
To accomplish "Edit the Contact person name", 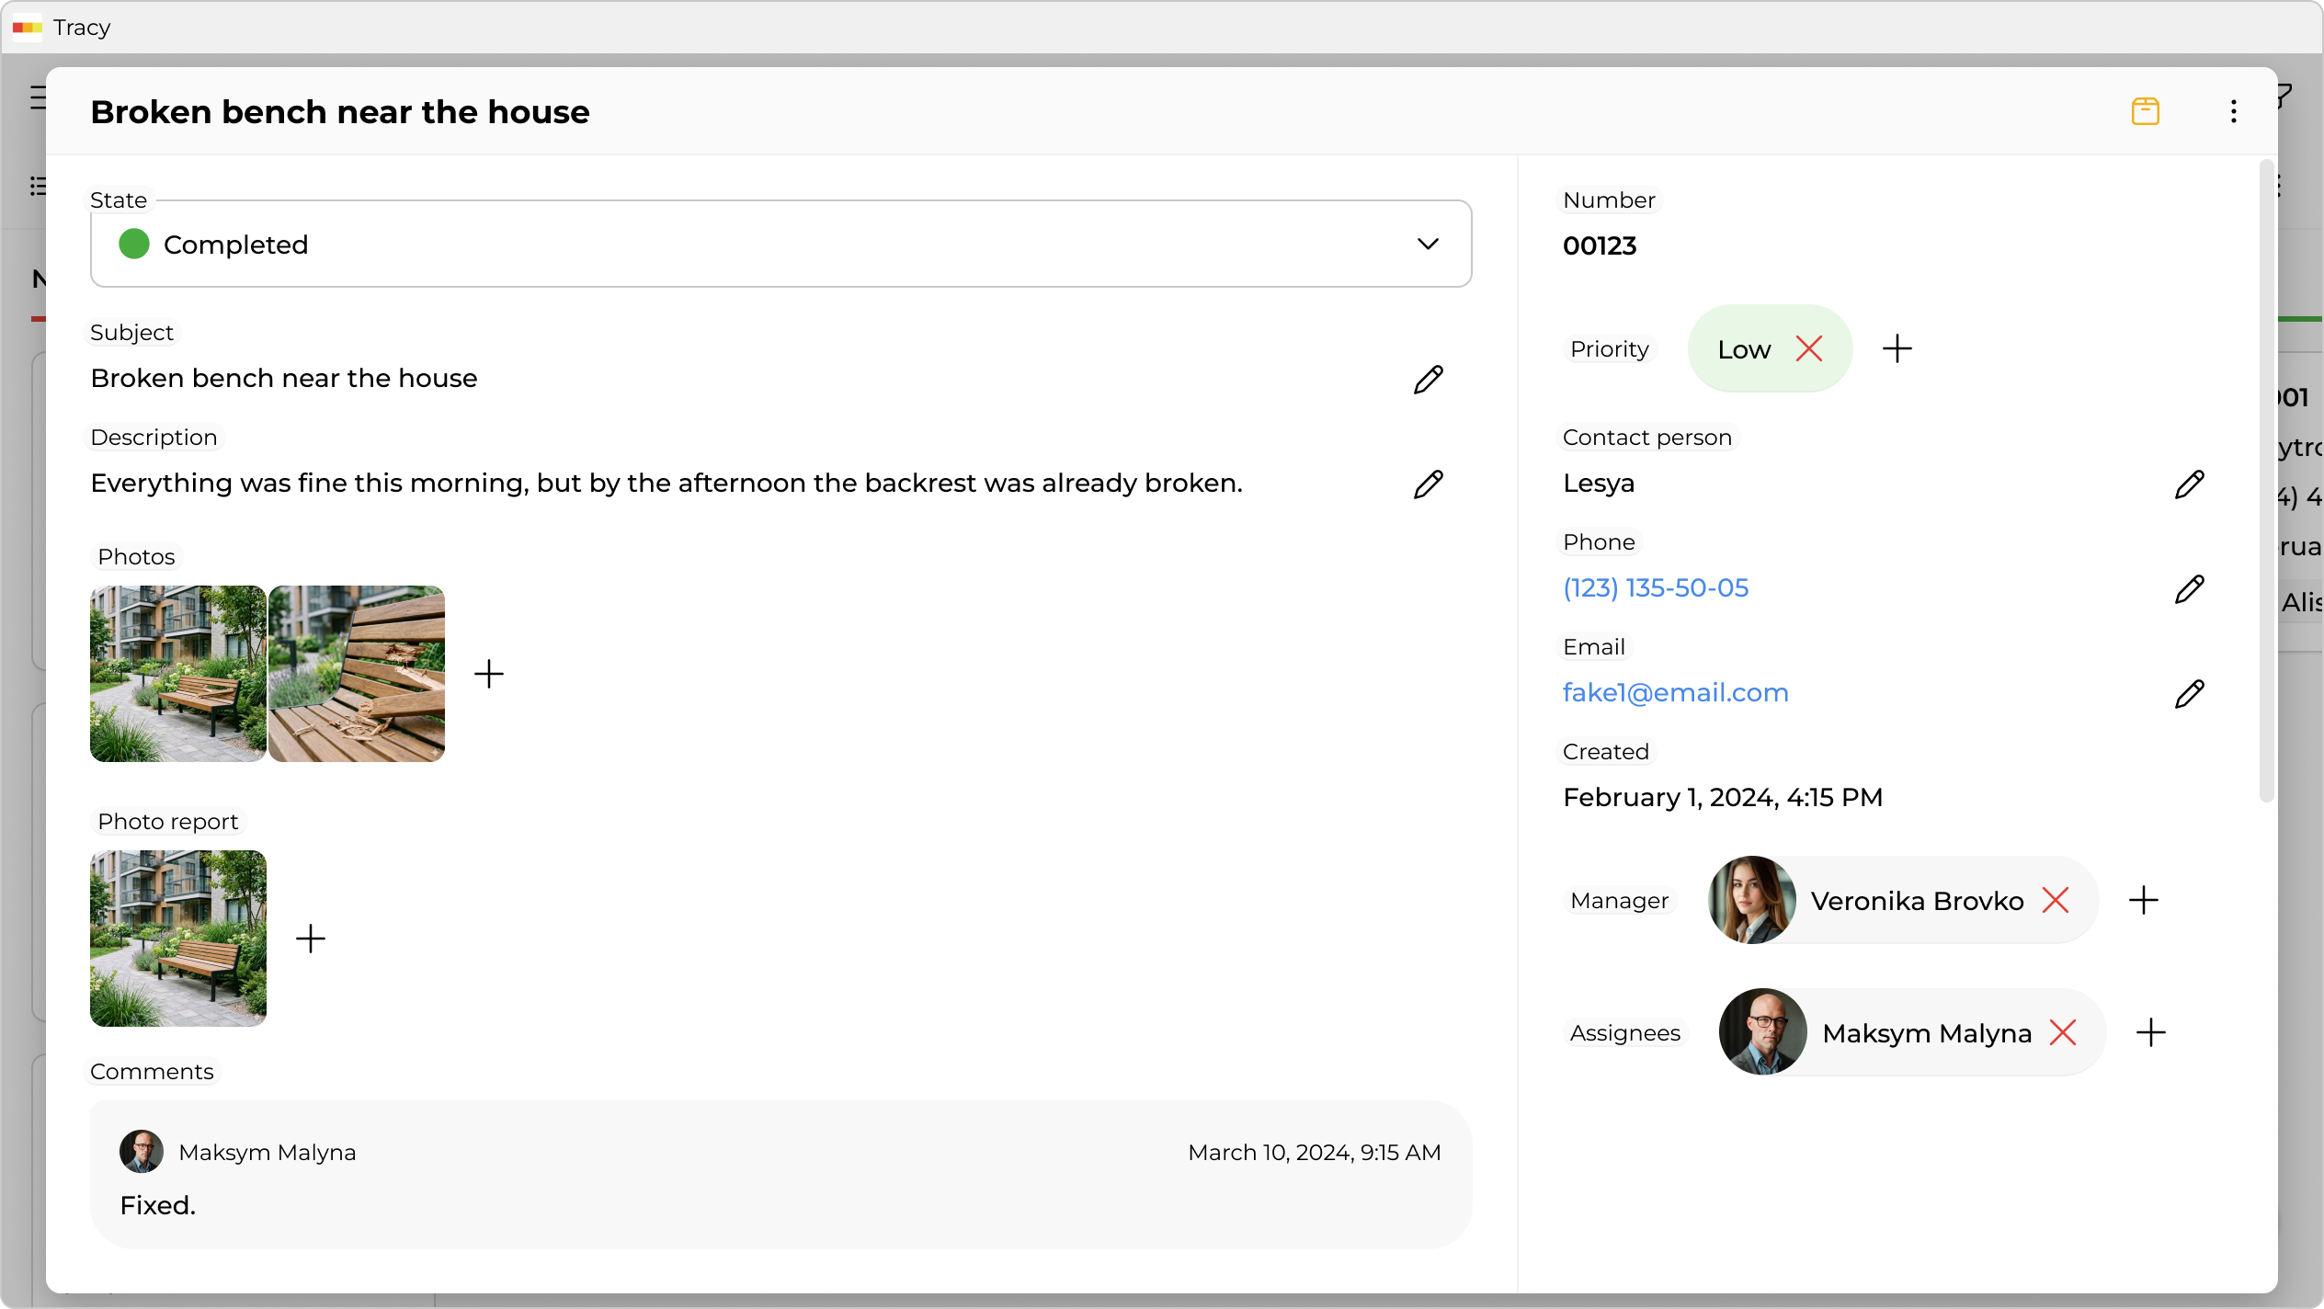I will (2189, 484).
